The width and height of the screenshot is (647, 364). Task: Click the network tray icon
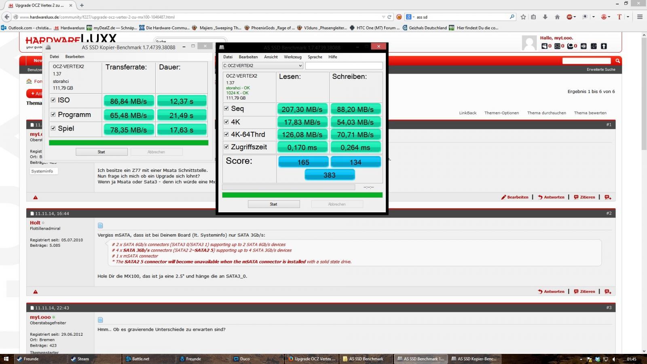point(606,359)
